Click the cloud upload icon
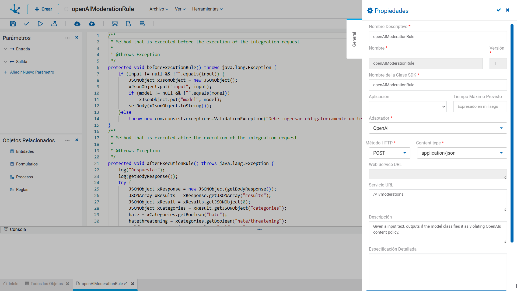Viewport: 517px width, 291px height. coord(92,24)
